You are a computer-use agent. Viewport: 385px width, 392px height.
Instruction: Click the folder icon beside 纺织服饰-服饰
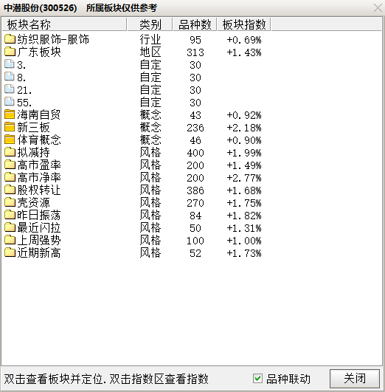click(x=10, y=38)
